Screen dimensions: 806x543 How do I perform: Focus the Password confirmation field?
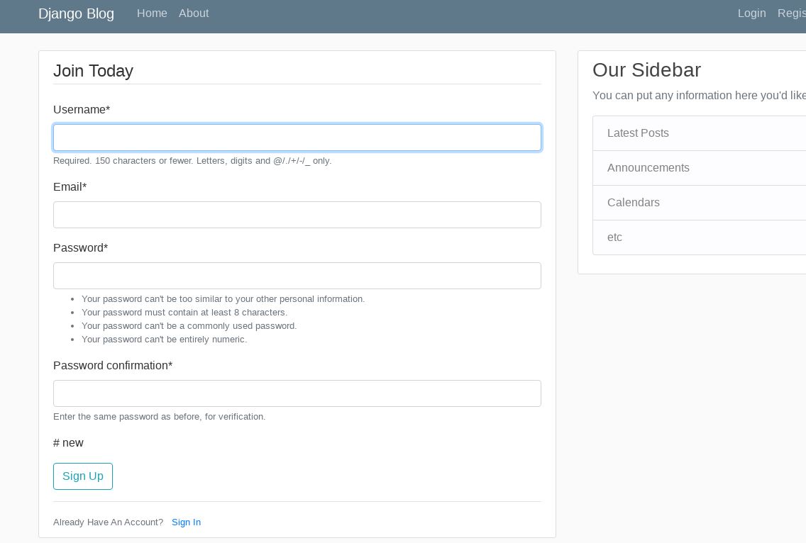[x=297, y=393]
